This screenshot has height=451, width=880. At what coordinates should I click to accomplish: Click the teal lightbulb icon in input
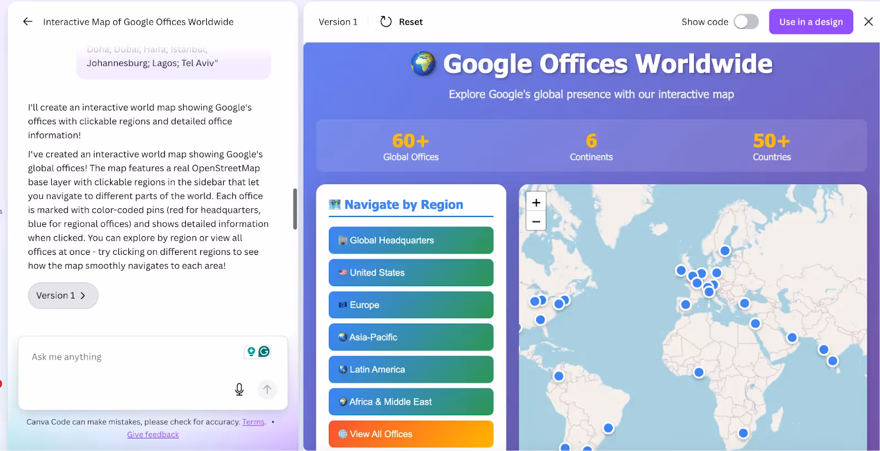251,352
